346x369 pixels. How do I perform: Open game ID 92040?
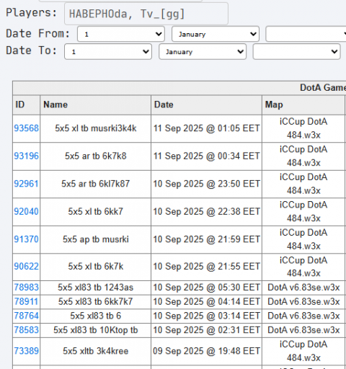tap(26, 212)
